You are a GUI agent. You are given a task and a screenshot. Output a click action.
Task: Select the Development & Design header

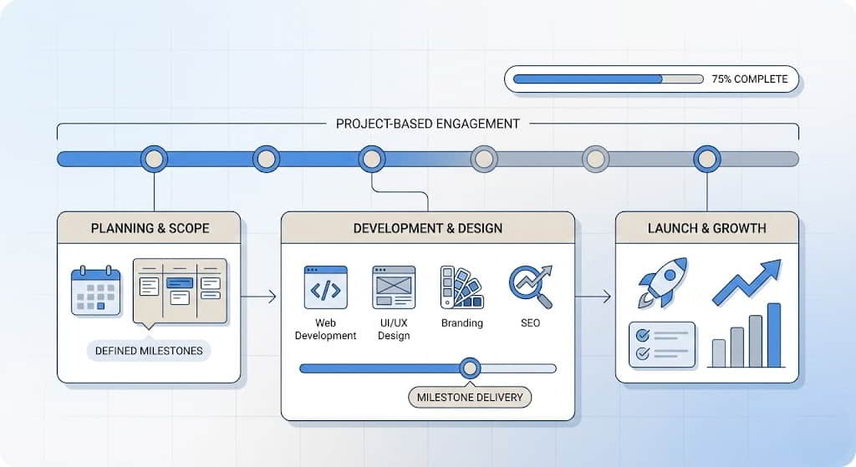[x=427, y=228]
